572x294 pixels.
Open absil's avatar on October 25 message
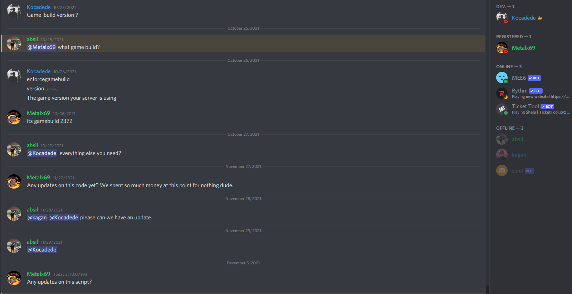coord(14,43)
